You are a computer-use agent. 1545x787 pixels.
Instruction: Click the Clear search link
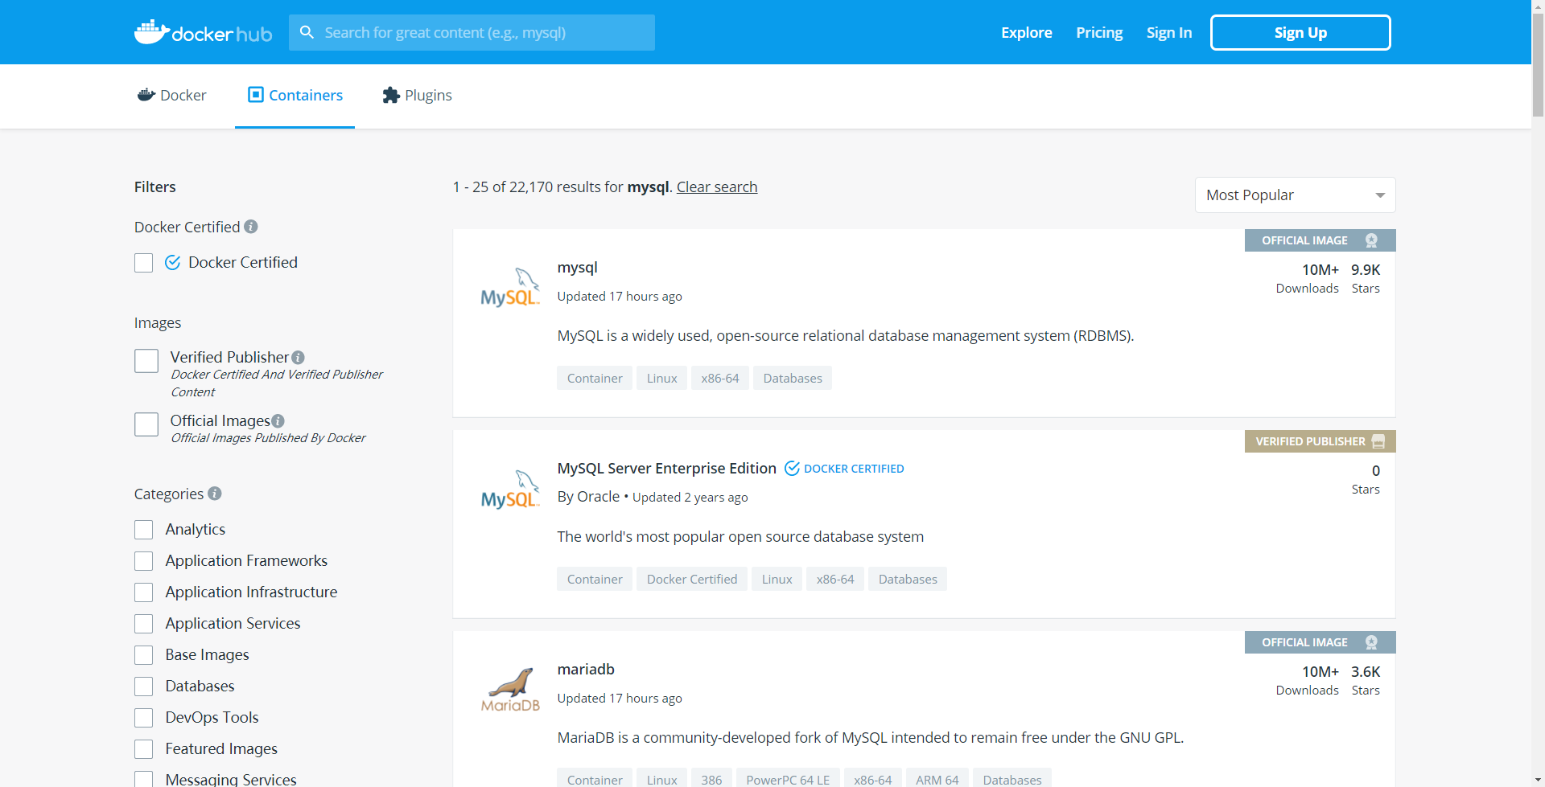tap(717, 187)
